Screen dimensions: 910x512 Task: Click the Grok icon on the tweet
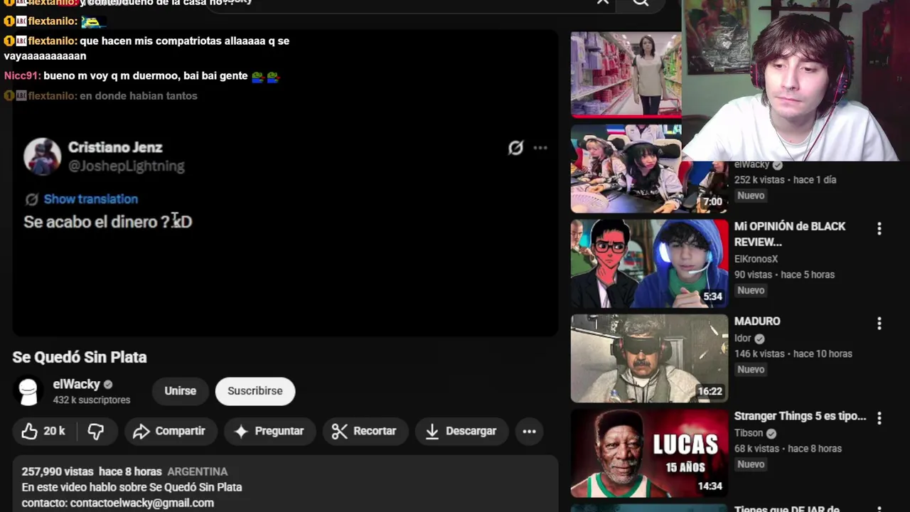coord(515,148)
